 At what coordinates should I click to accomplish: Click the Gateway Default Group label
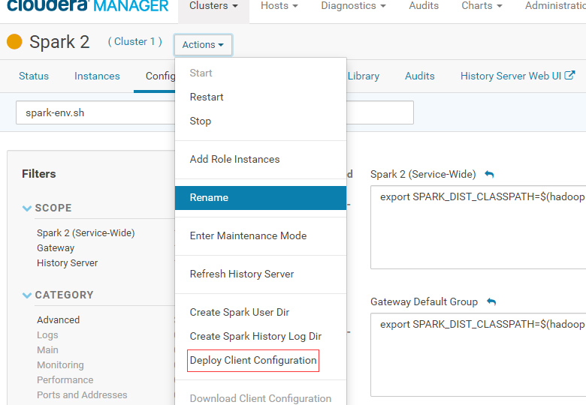[x=424, y=301]
